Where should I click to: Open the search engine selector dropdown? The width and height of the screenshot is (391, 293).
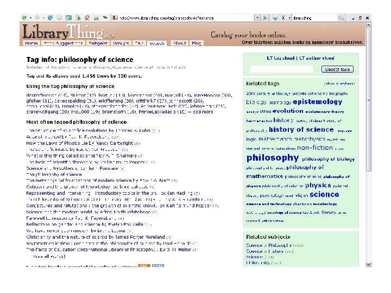point(289,18)
